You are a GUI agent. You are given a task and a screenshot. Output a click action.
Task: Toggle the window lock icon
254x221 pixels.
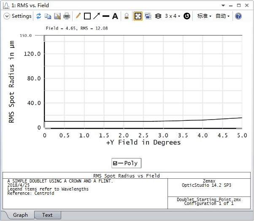(x=126, y=16)
